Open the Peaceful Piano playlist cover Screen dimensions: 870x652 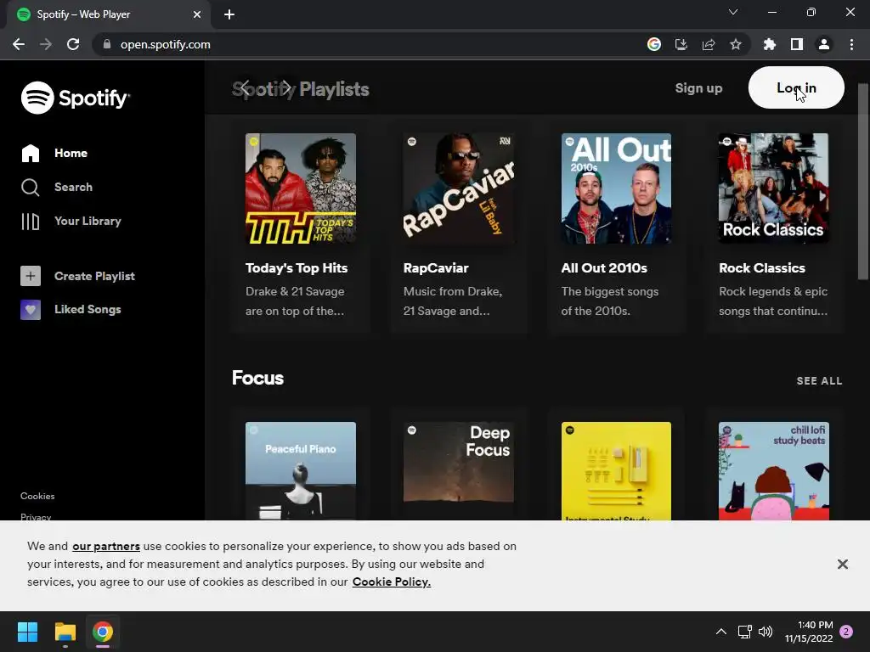(x=301, y=471)
